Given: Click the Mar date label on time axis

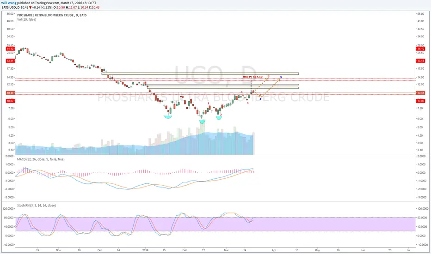Looking at the screenshot, I should pyautogui.click(x=226, y=250).
